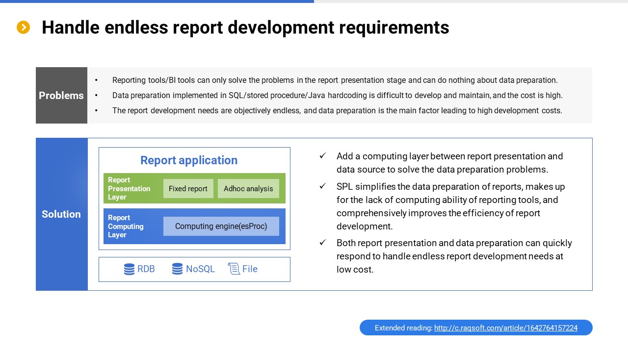The image size is (628, 353).
Task: Click the Report Computing Layer label
Action: coord(126,227)
